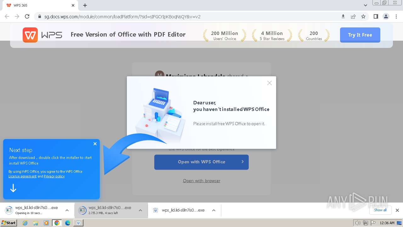This screenshot has height=227, width=403.
Task: Open Chrome three-dot menu
Action: click(x=396, y=16)
